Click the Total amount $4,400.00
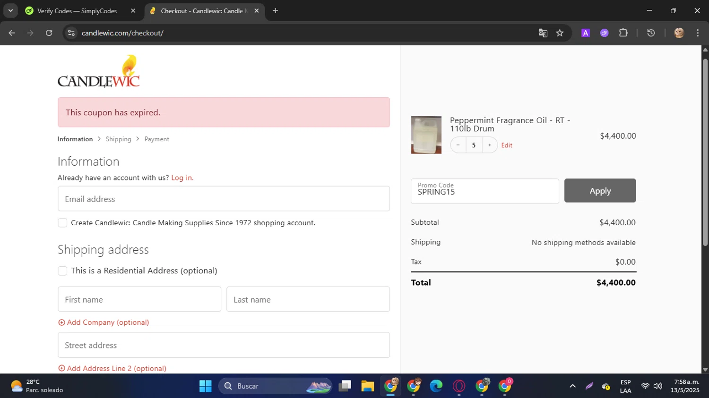This screenshot has width=709, height=398. [616, 283]
